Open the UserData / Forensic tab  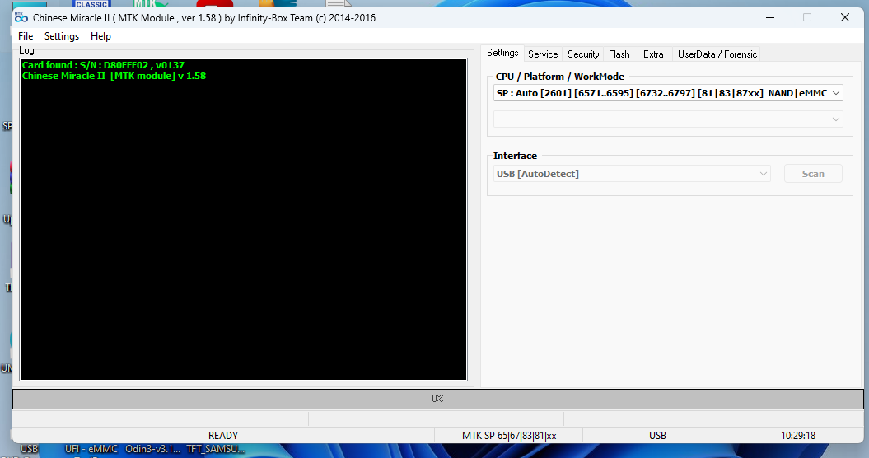click(x=717, y=54)
